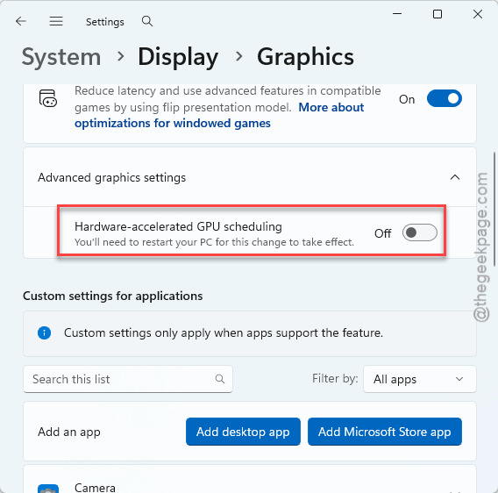Go to Display in breadcrumb

click(178, 57)
